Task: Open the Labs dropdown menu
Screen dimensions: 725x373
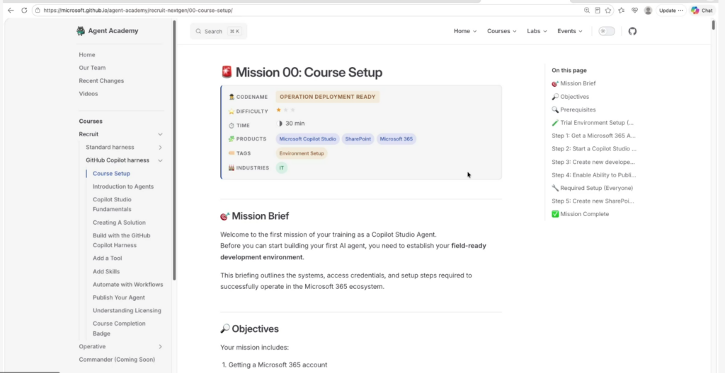Action: tap(537, 31)
